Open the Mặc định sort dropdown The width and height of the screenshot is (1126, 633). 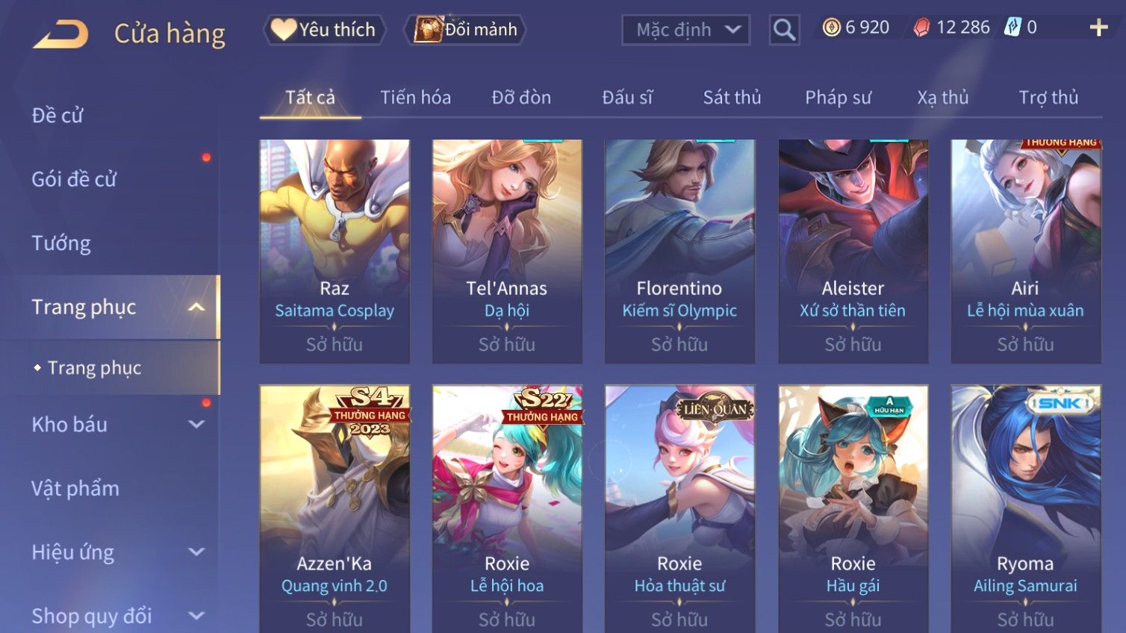click(x=686, y=30)
